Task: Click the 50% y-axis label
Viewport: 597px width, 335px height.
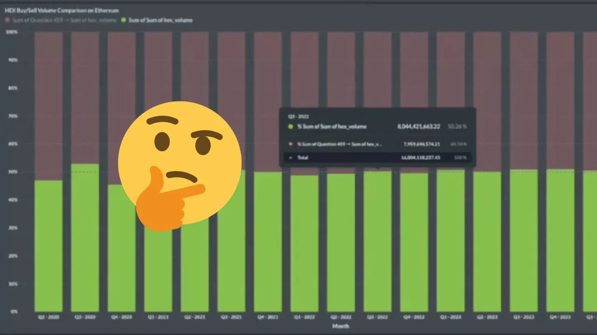Action: point(13,172)
